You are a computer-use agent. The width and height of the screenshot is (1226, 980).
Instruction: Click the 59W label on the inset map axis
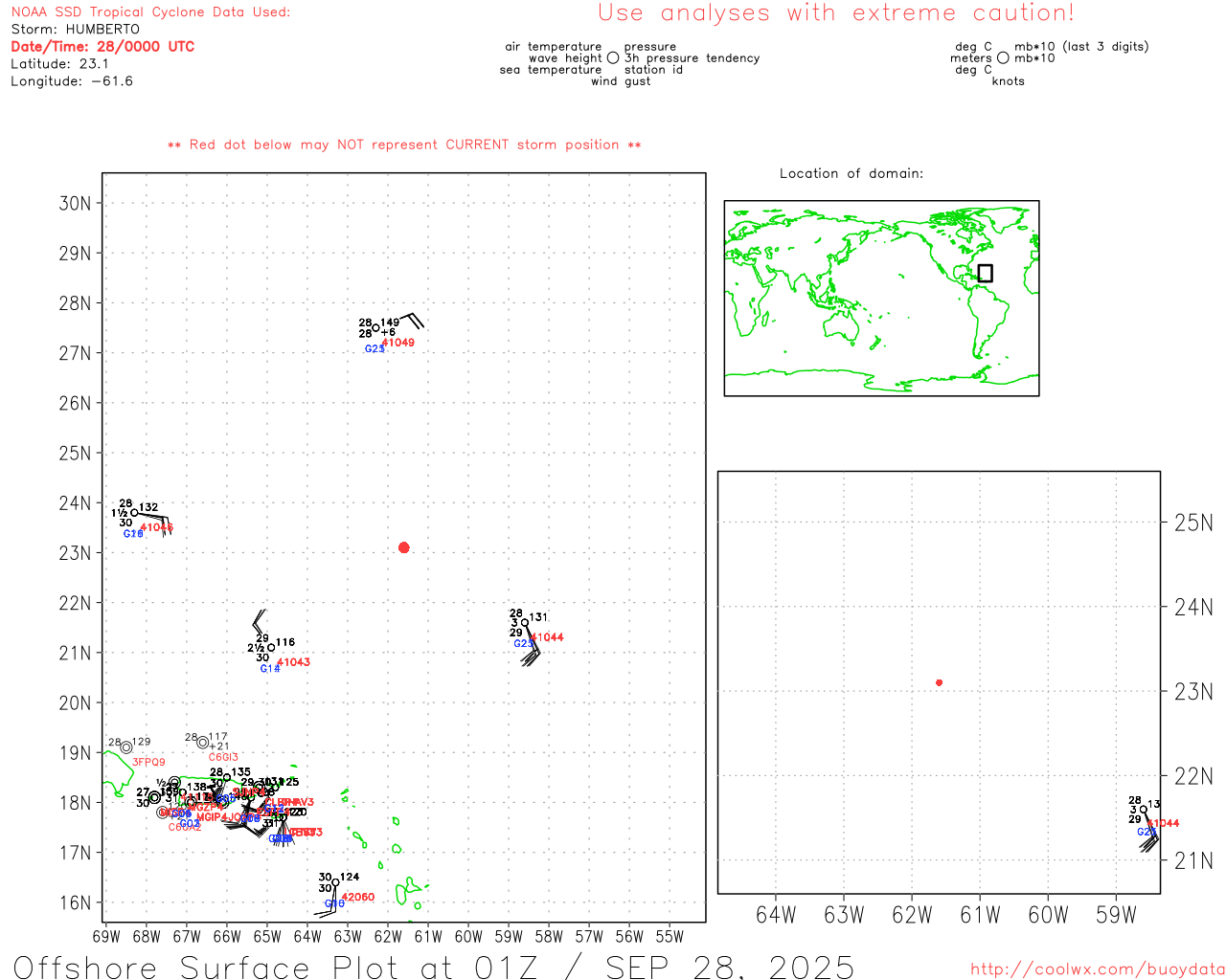(1116, 915)
